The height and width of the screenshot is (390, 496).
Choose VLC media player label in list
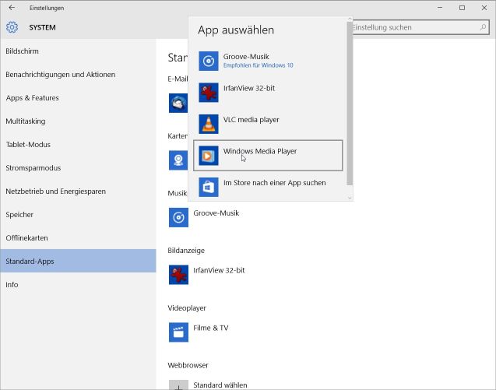(252, 120)
